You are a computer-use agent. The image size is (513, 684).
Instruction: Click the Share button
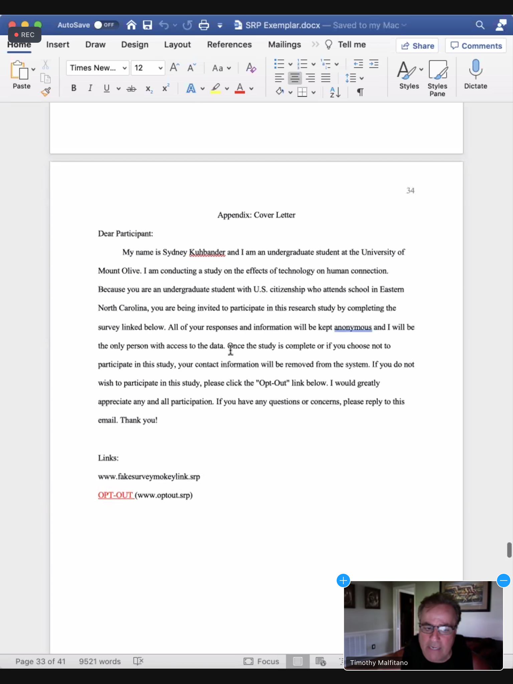coord(417,46)
